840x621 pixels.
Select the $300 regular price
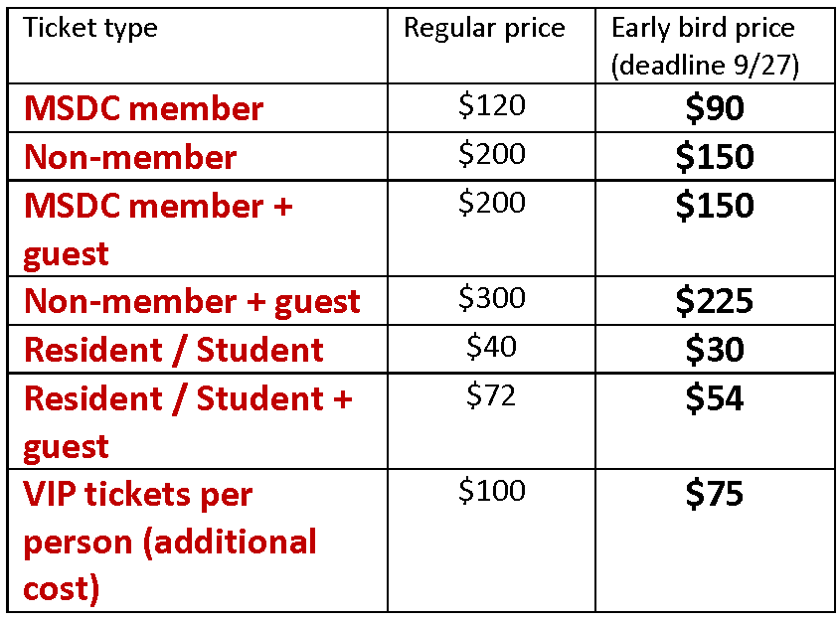[491, 297]
